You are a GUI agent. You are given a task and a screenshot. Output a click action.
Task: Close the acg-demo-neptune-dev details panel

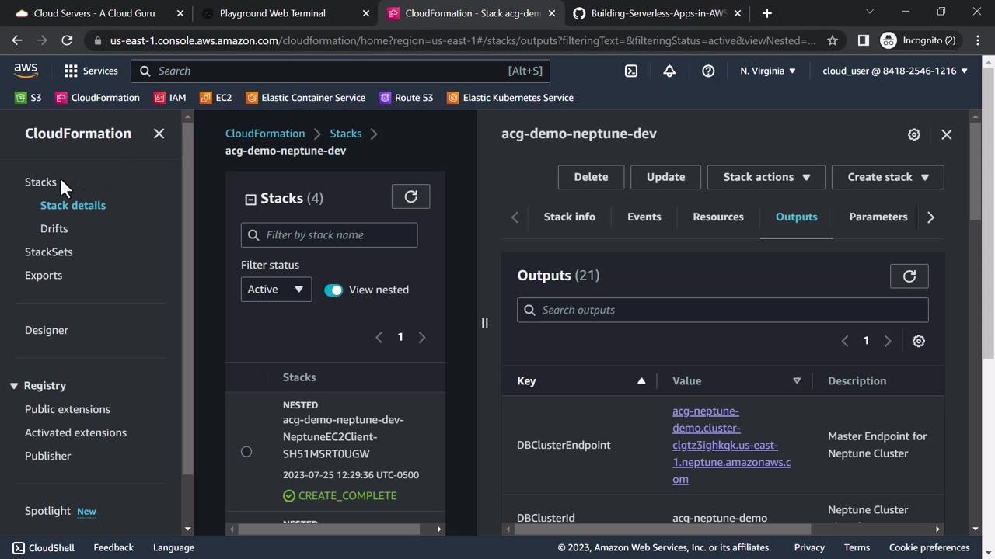(947, 134)
